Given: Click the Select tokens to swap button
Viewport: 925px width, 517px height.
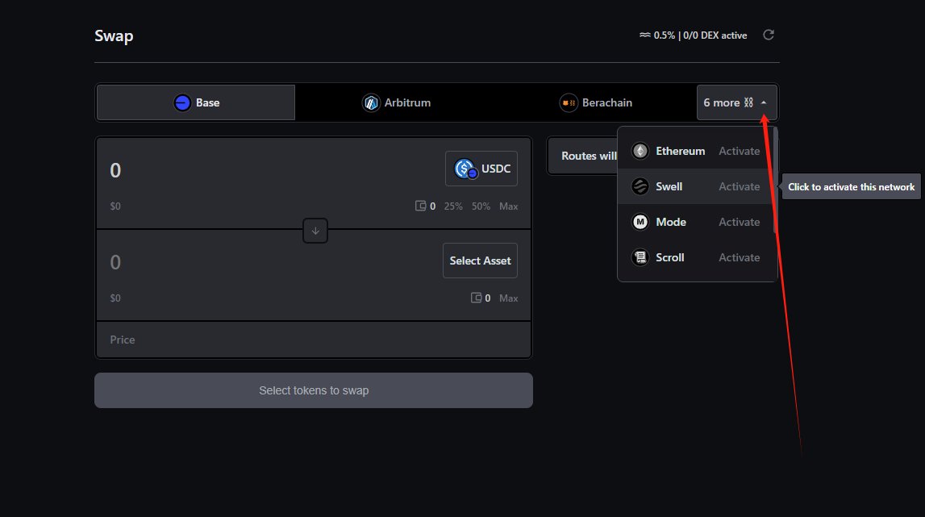Looking at the screenshot, I should coord(314,390).
